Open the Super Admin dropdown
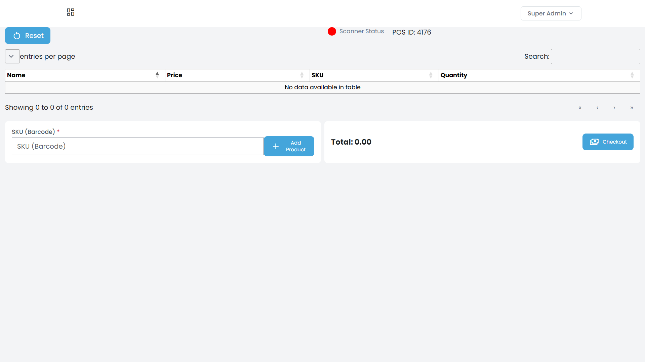This screenshot has width=645, height=362. coord(551,13)
